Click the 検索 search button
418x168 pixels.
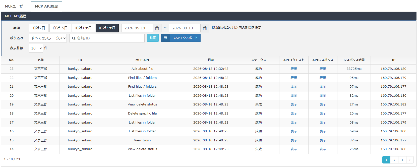pyautogui.click(x=153, y=38)
